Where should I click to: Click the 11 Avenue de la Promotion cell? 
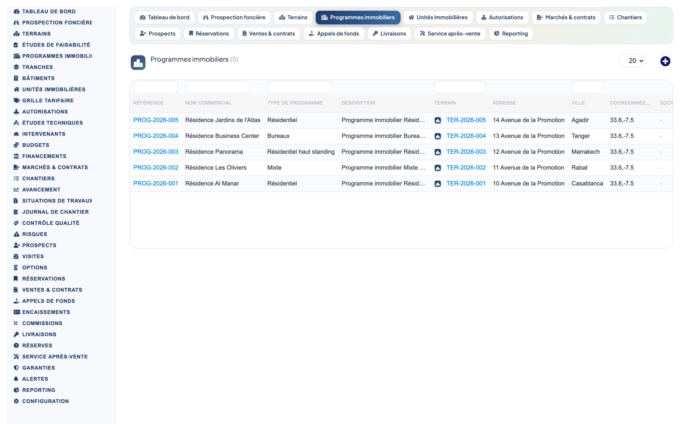[528, 168]
